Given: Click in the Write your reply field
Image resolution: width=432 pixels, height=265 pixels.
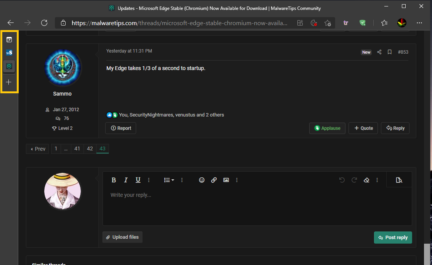Looking at the screenshot, I should pyautogui.click(x=257, y=206).
